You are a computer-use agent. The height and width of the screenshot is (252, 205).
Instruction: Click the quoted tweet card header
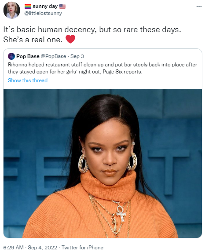coord(46,56)
